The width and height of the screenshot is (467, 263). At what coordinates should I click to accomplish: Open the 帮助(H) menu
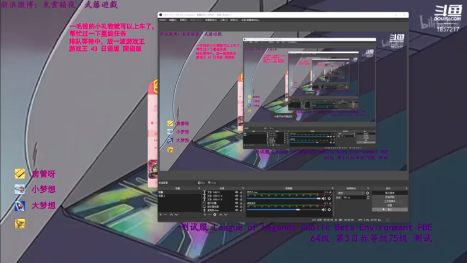234,20
